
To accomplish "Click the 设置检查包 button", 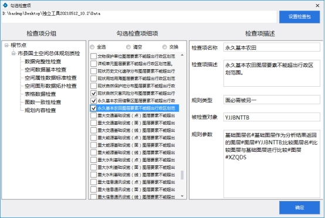I will (300, 17).
